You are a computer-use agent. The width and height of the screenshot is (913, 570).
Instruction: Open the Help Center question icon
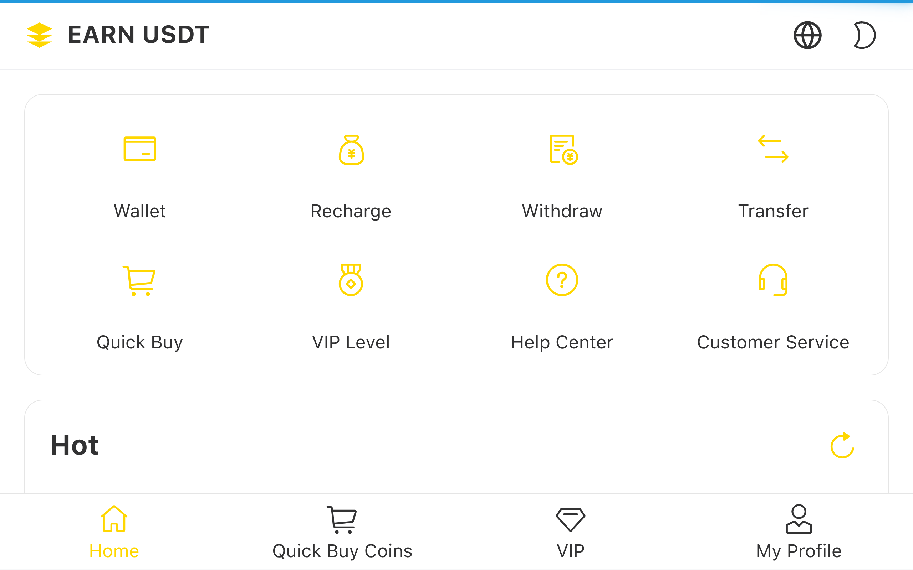point(562,280)
